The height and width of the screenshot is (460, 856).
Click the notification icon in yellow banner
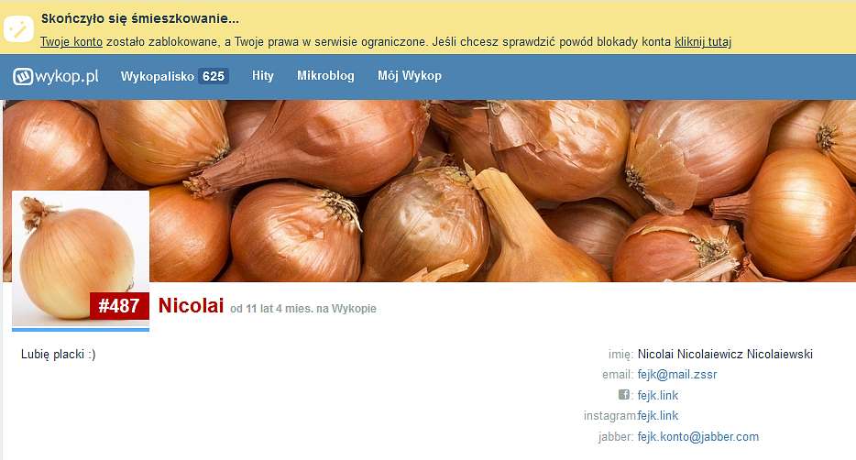coord(18,28)
